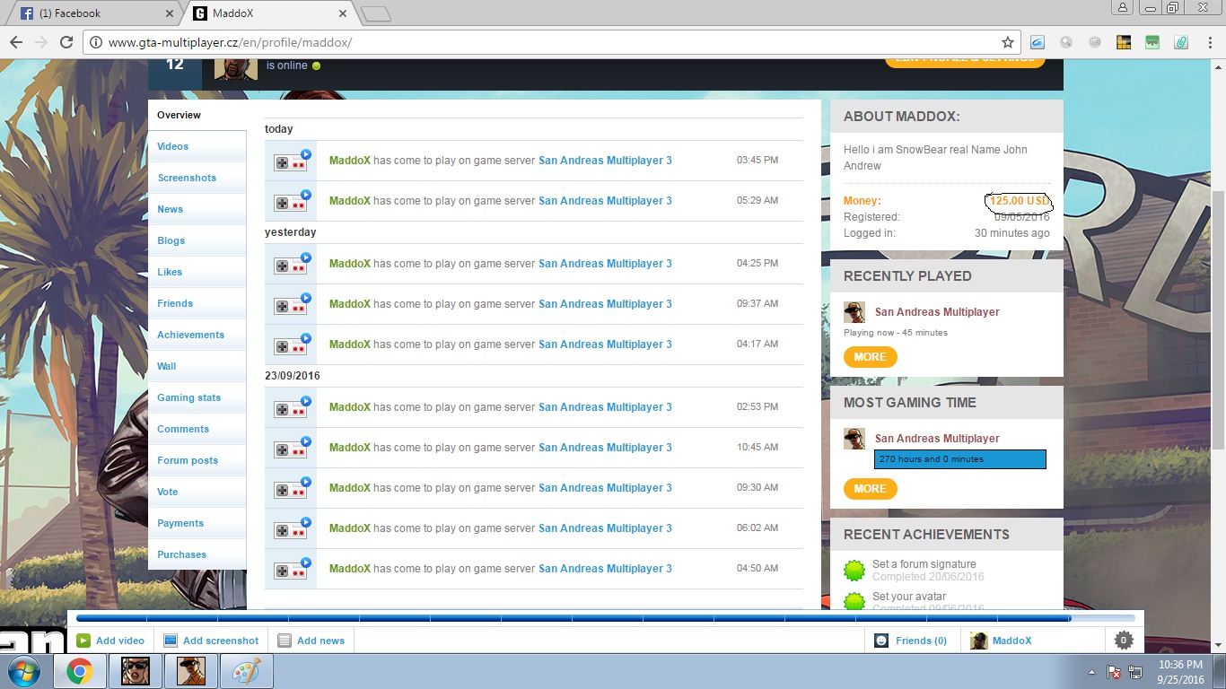Open Chrome from the taskbar

coord(79,671)
